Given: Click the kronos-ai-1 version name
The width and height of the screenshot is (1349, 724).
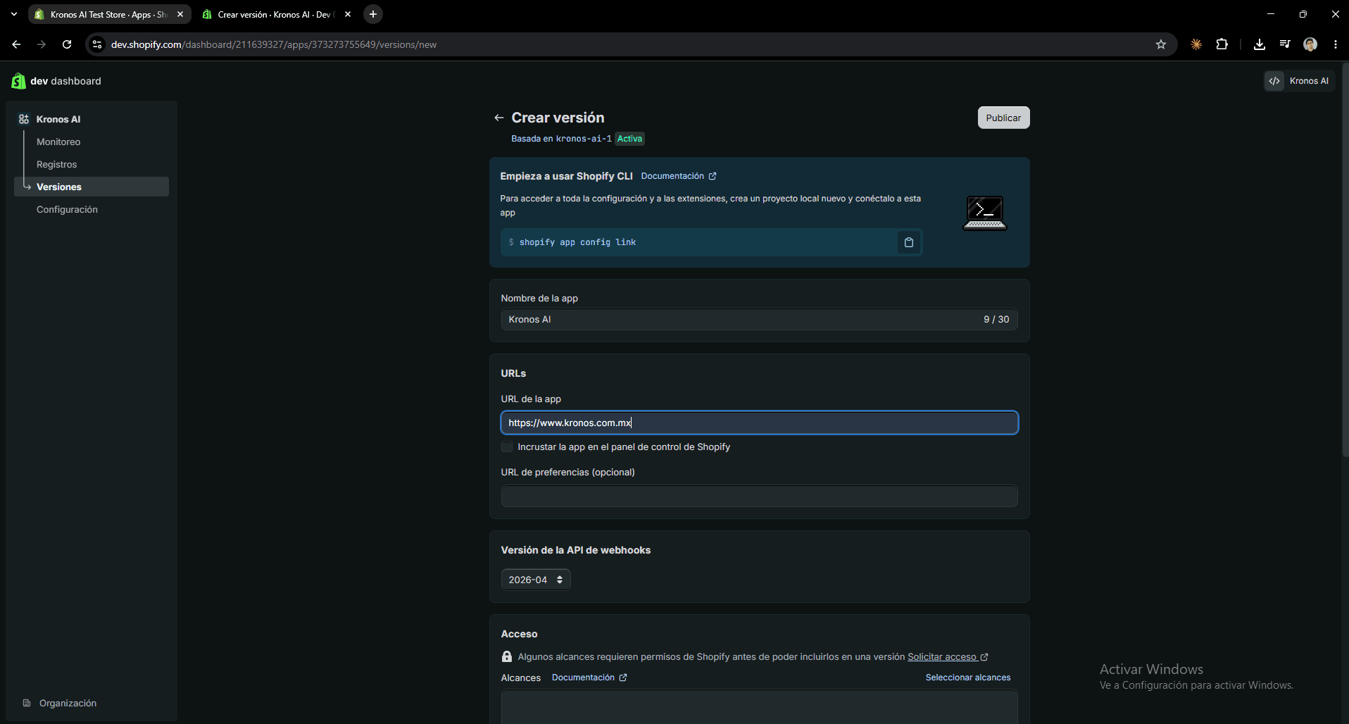Looking at the screenshot, I should pyautogui.click(x=584, y=139).
